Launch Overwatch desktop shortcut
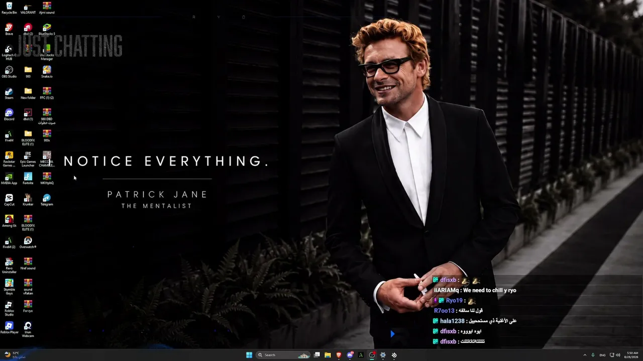This screenshot has height=361, width=643. 28,243
